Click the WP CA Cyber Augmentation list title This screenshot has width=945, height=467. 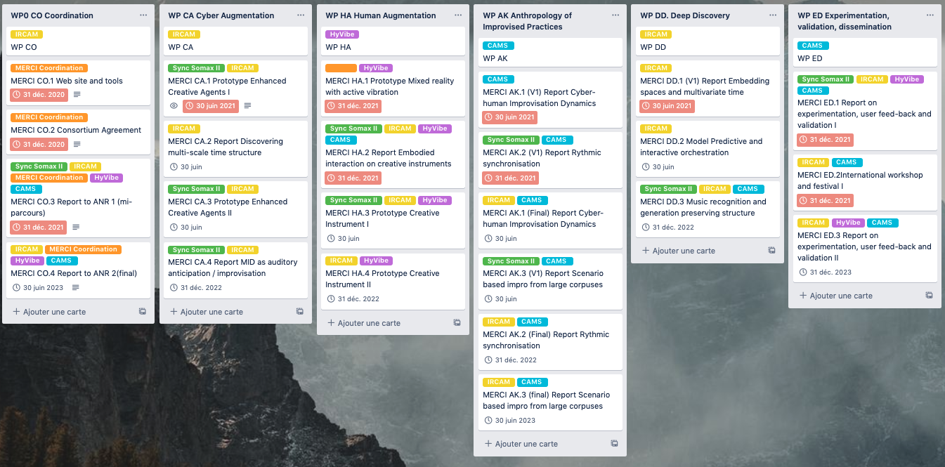221,15
